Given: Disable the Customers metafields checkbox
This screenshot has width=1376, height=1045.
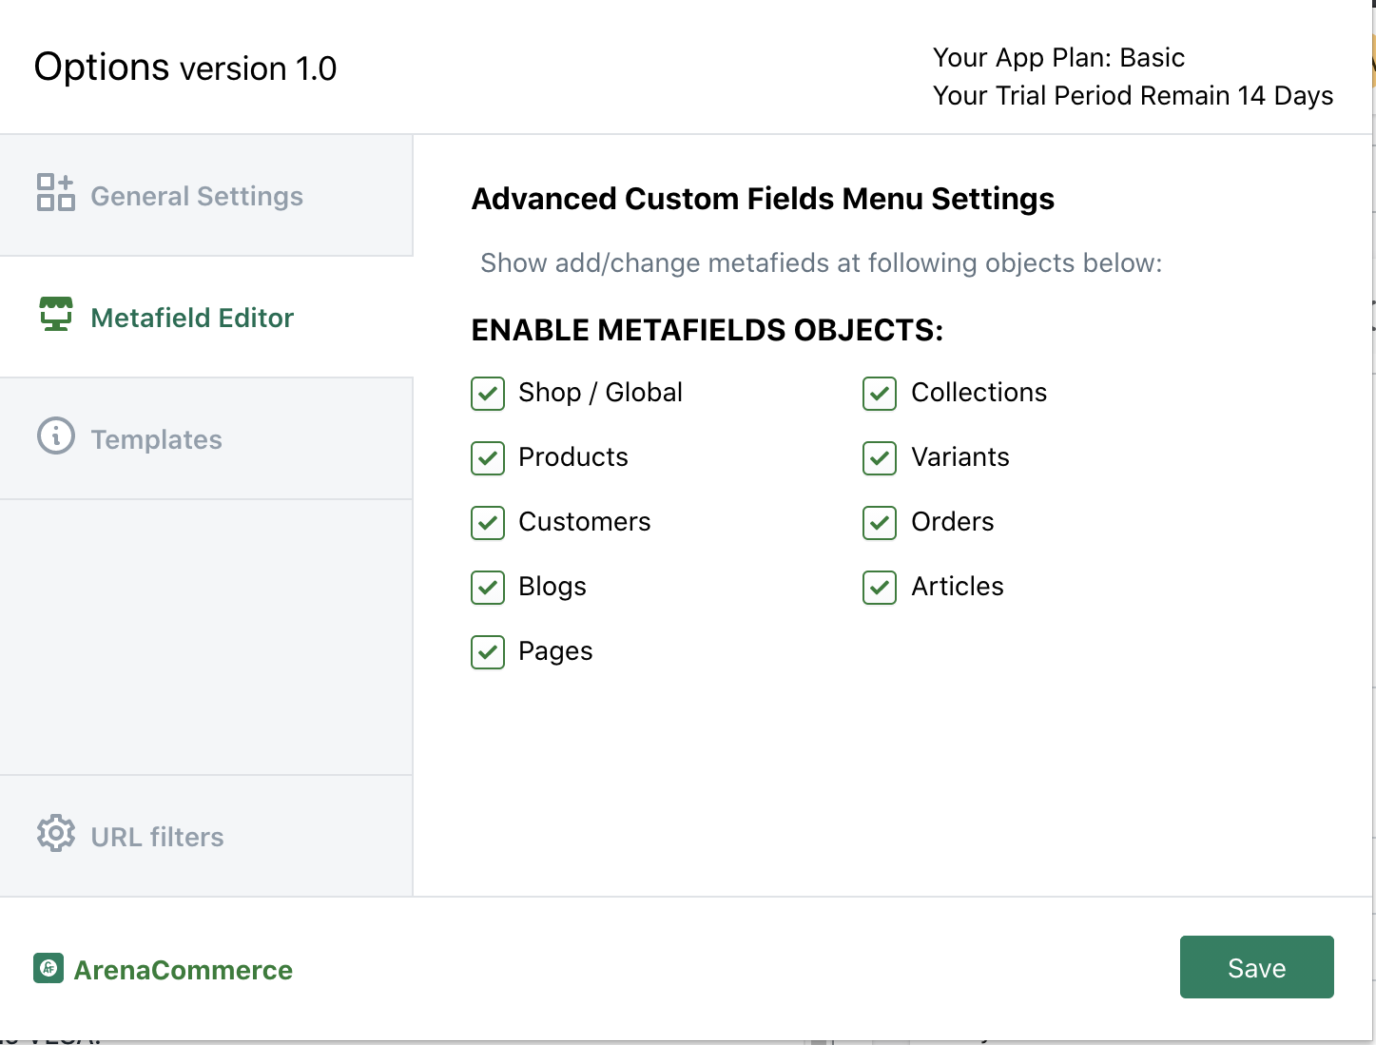Looking at the screenshot, I should click(488, 523).
